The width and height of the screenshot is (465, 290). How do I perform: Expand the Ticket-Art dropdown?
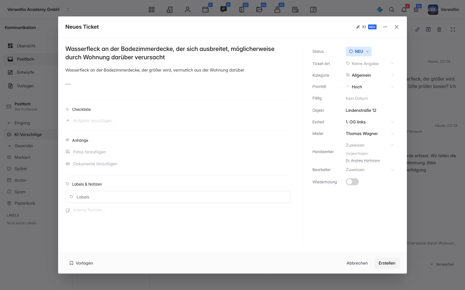tap(370, 63)
